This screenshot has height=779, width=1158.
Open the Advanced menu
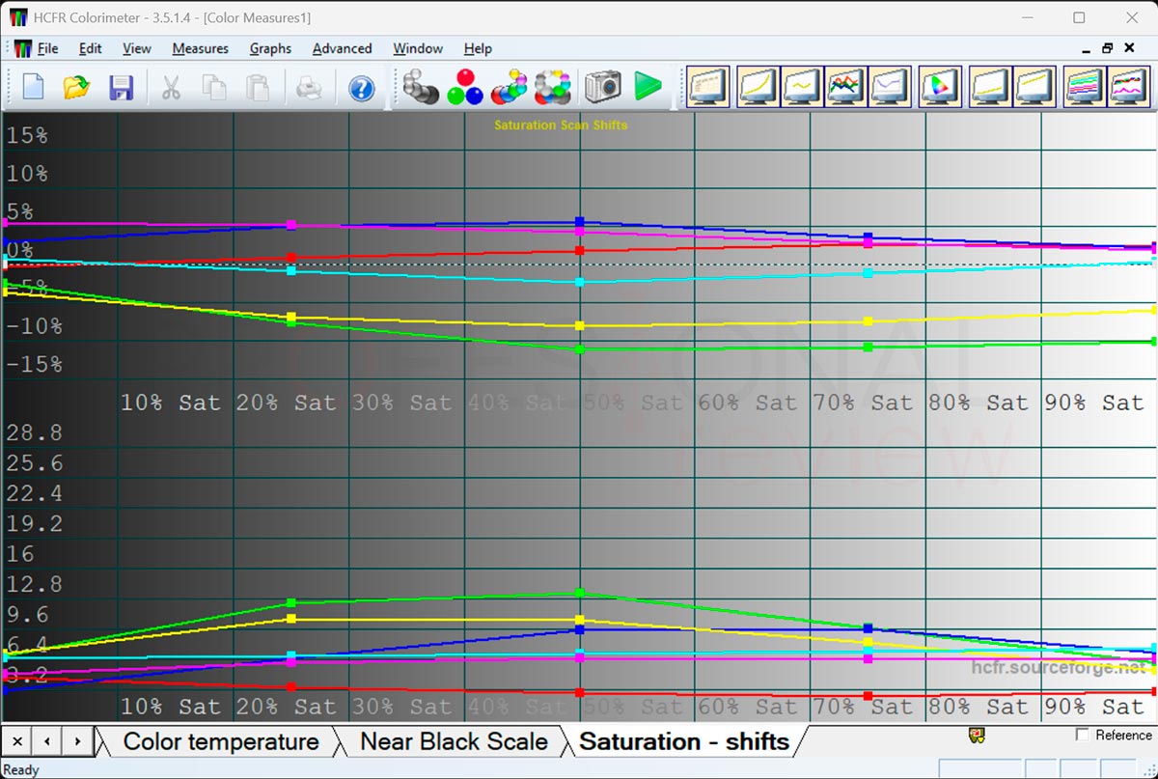coord(342,48)
